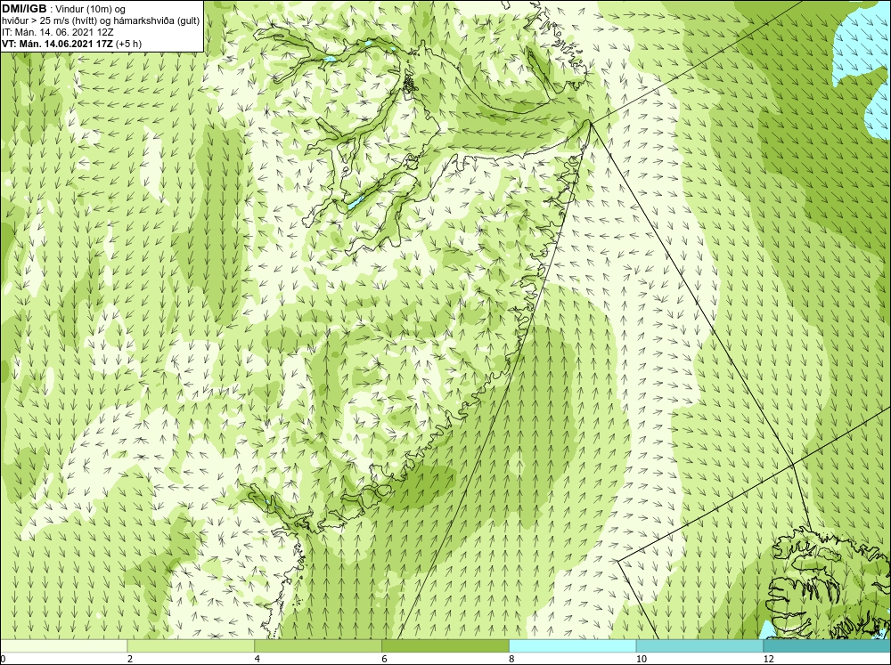
Task: Click the legend tick label 8
Action: pos(512,659)
